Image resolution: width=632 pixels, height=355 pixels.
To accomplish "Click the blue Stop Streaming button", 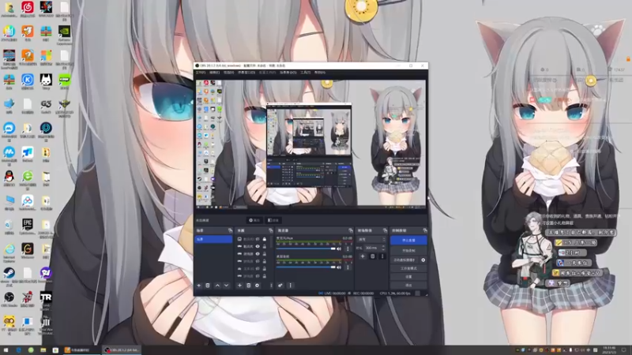I will click(x=408, y=241).
